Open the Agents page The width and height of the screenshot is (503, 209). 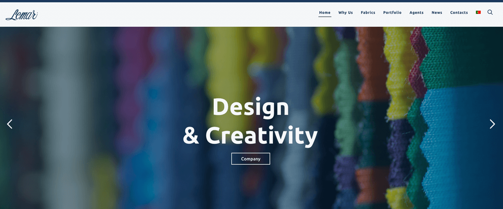417,13
